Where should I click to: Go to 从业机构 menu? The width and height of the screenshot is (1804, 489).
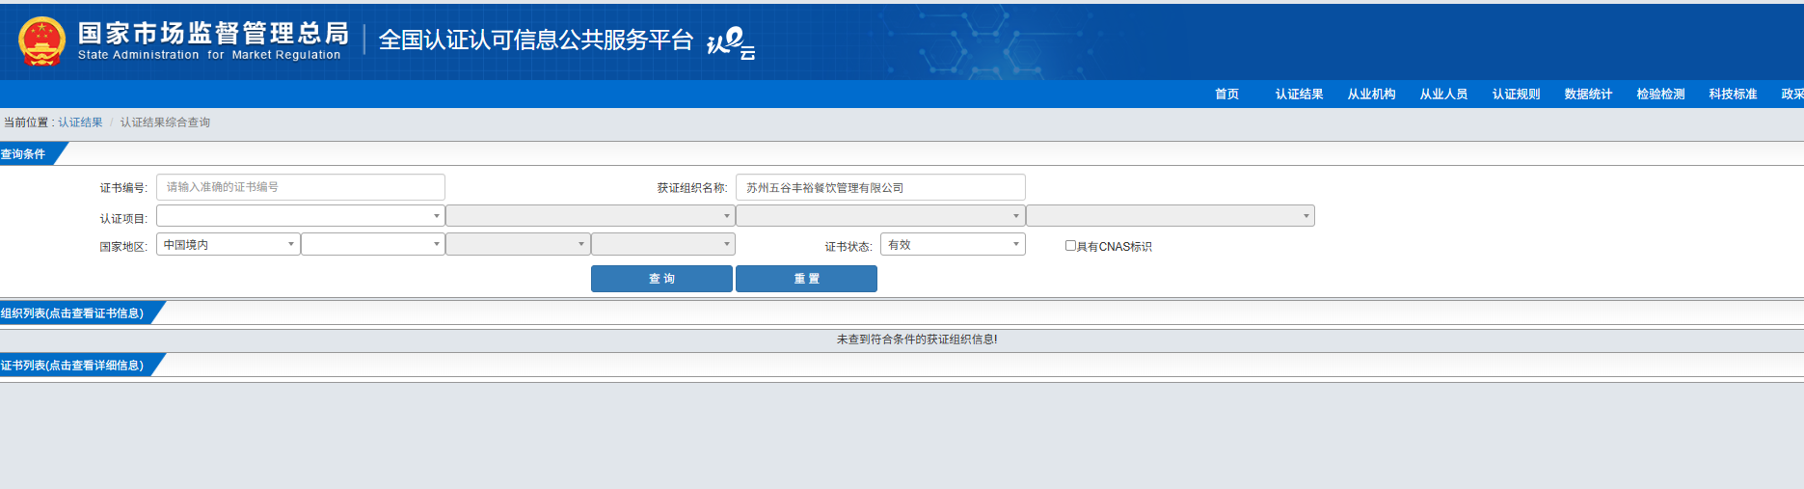(1371, 95)
